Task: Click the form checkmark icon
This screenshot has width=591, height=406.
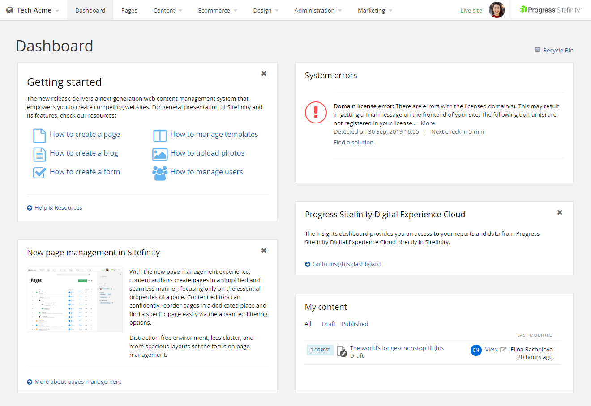Action: (x=39, y=173)
